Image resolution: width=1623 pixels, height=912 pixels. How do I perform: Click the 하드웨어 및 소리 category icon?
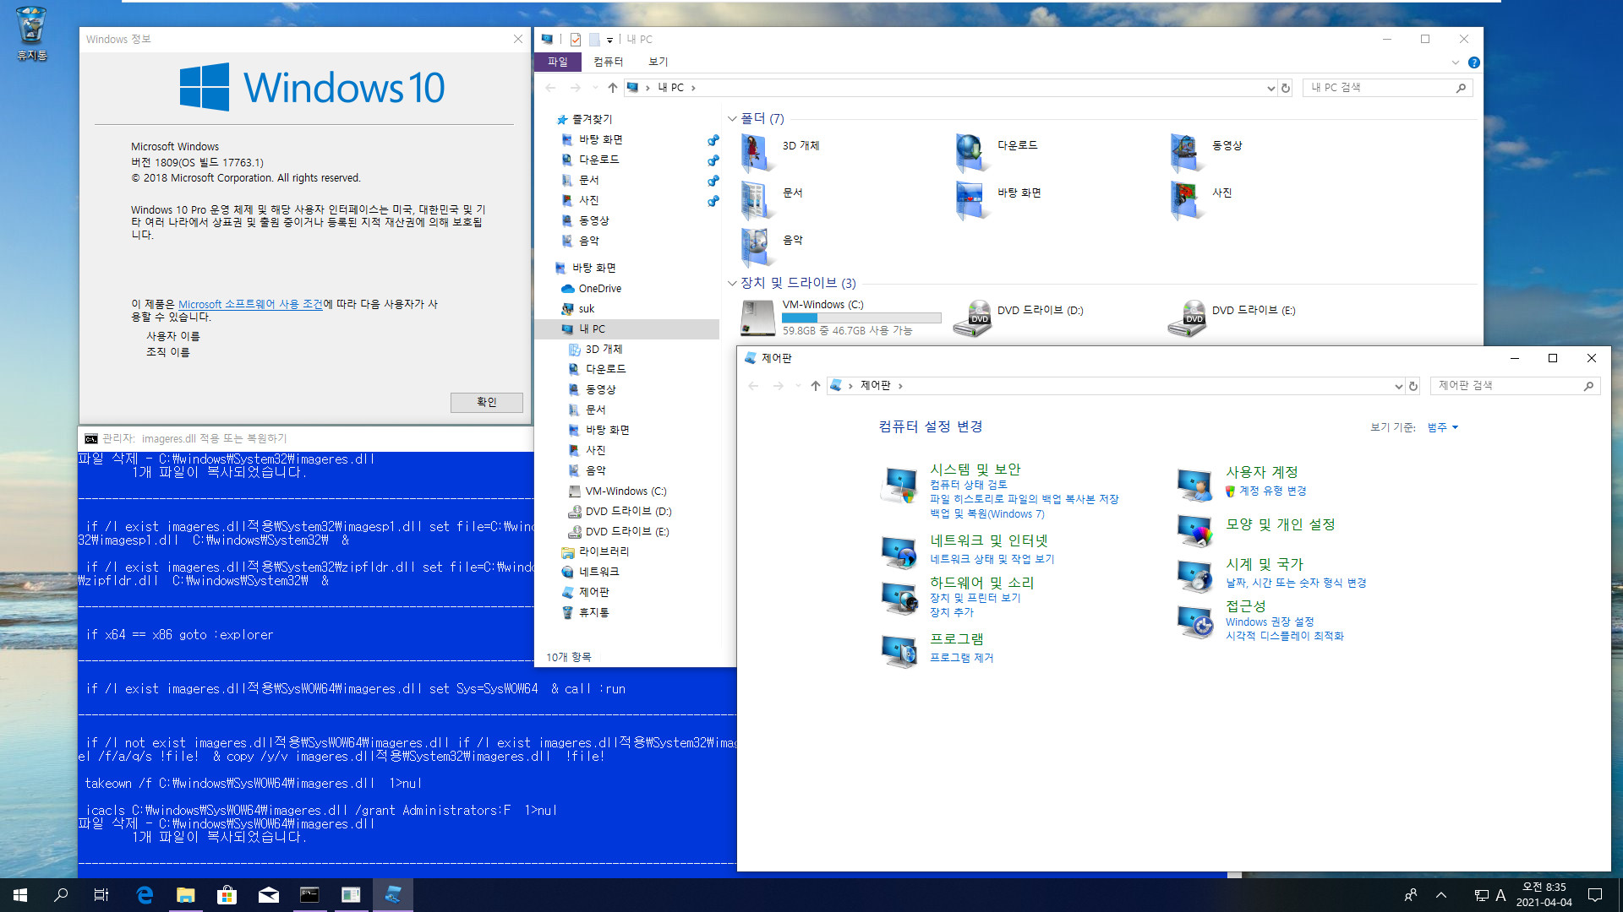tap(899, 597)
